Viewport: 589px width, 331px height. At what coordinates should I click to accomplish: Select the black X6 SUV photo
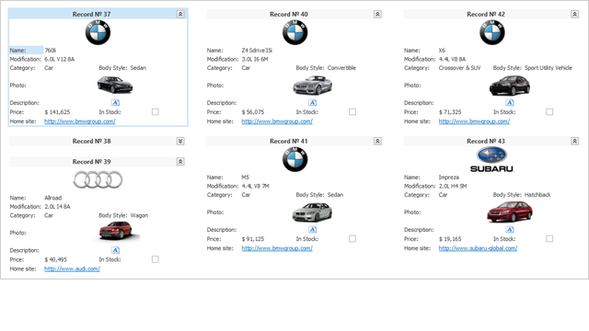(510, 86)
